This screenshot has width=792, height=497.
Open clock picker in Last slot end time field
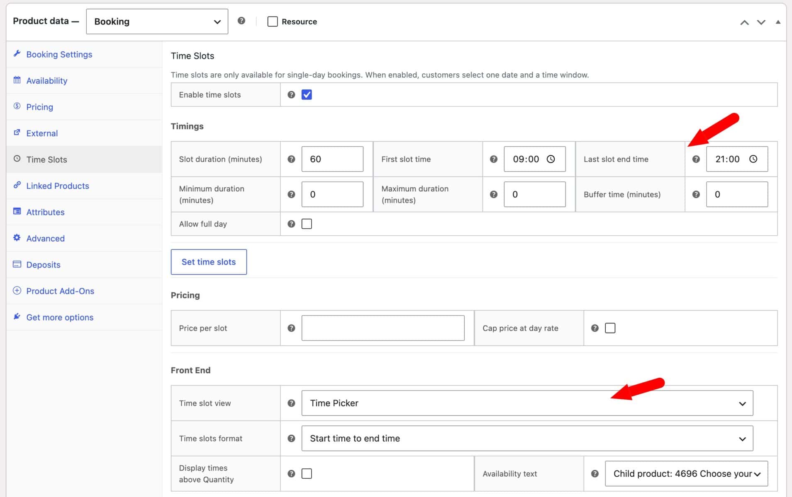(753, 159)
